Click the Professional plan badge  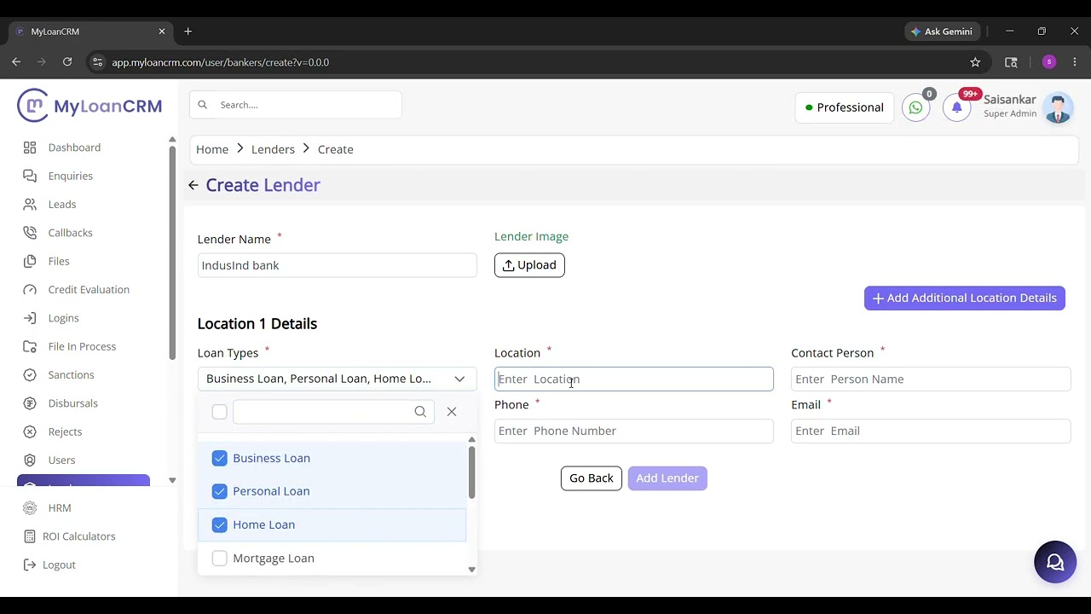[x=844, y=107]
